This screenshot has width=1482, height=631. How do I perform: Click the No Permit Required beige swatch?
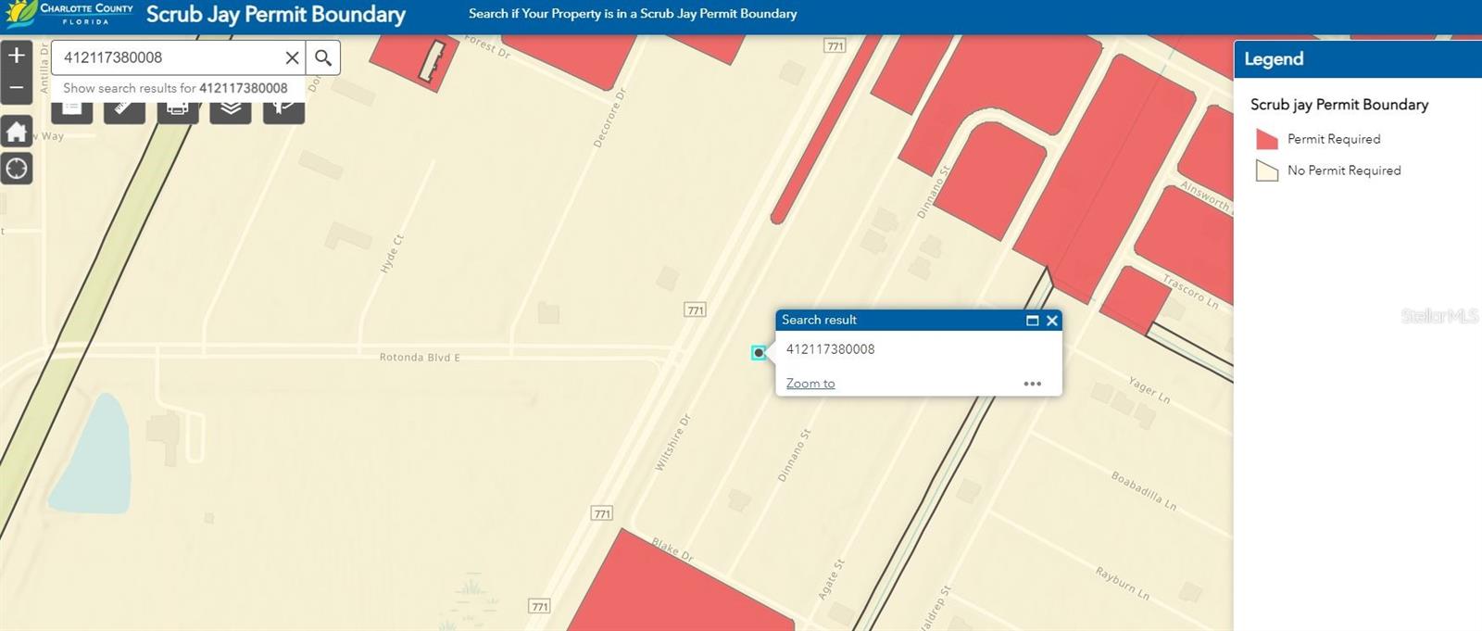(x=1267, y=170)
